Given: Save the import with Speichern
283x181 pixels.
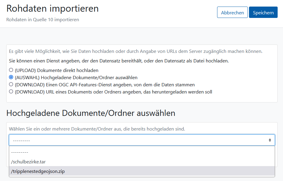Looking at the screenshot, I should point(263,12).
